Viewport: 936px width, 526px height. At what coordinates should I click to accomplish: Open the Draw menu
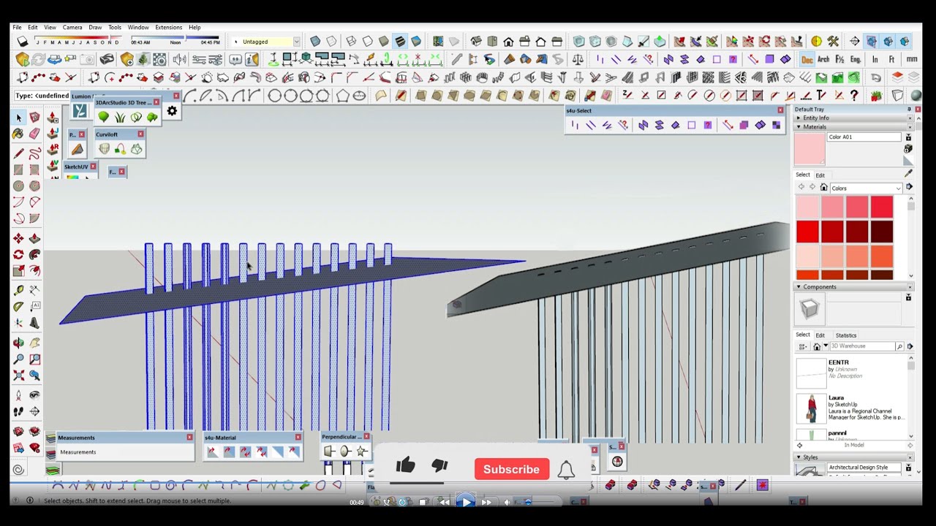(95, 28)
